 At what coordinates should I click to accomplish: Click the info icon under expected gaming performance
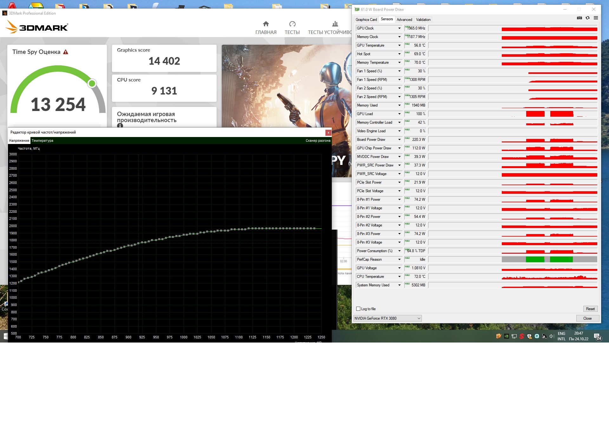(120, 126)
